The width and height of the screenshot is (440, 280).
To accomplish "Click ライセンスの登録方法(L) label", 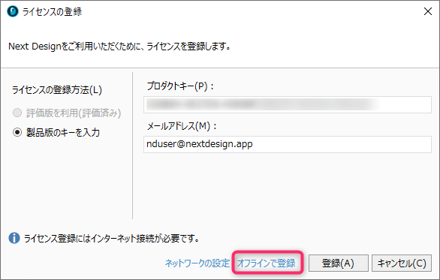I will [x=57, y=90].
